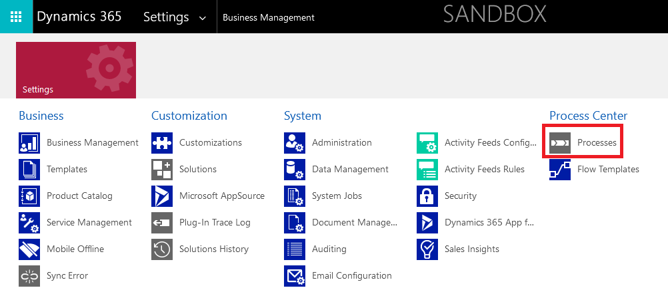This screenshot has width=668, height=288.
Task: Click the System Jobs icon
Action: [295, 196]
